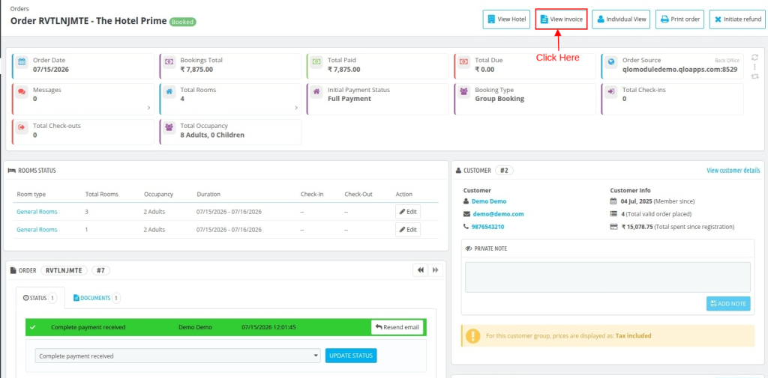
Task: Go to previous order with the rewind arrows
Action: pos(420,270)
